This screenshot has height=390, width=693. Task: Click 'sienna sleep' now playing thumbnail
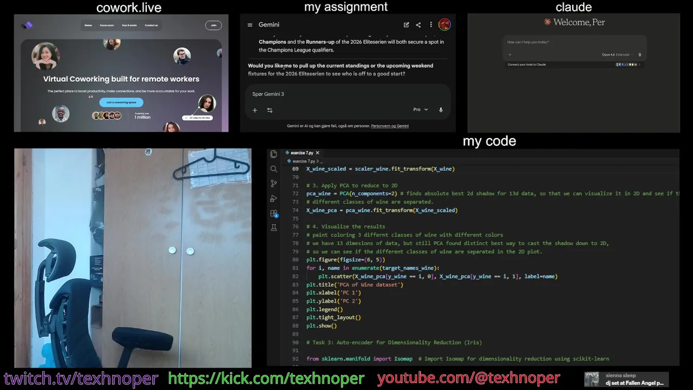[x=592, y=379]
